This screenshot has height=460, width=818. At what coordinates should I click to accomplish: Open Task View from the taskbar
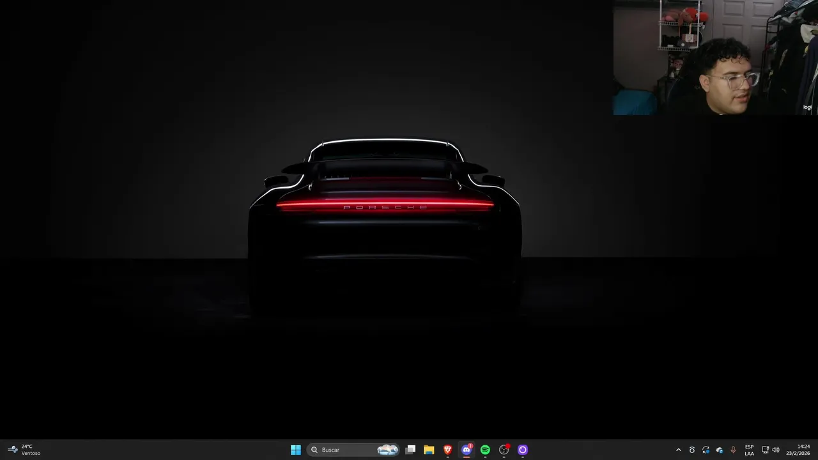(x=411, y=450)
